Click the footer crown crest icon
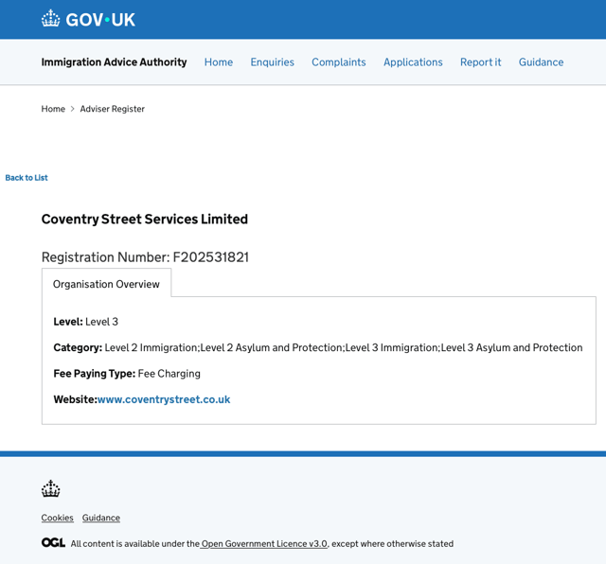Image resolution: width=606 pixels, height=564 pixels. click(x=50, y=488)
